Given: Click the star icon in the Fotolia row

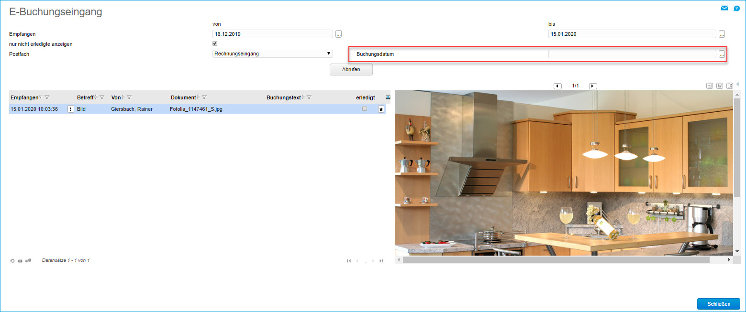Looking at the screenshot, I should click(381, 109).
